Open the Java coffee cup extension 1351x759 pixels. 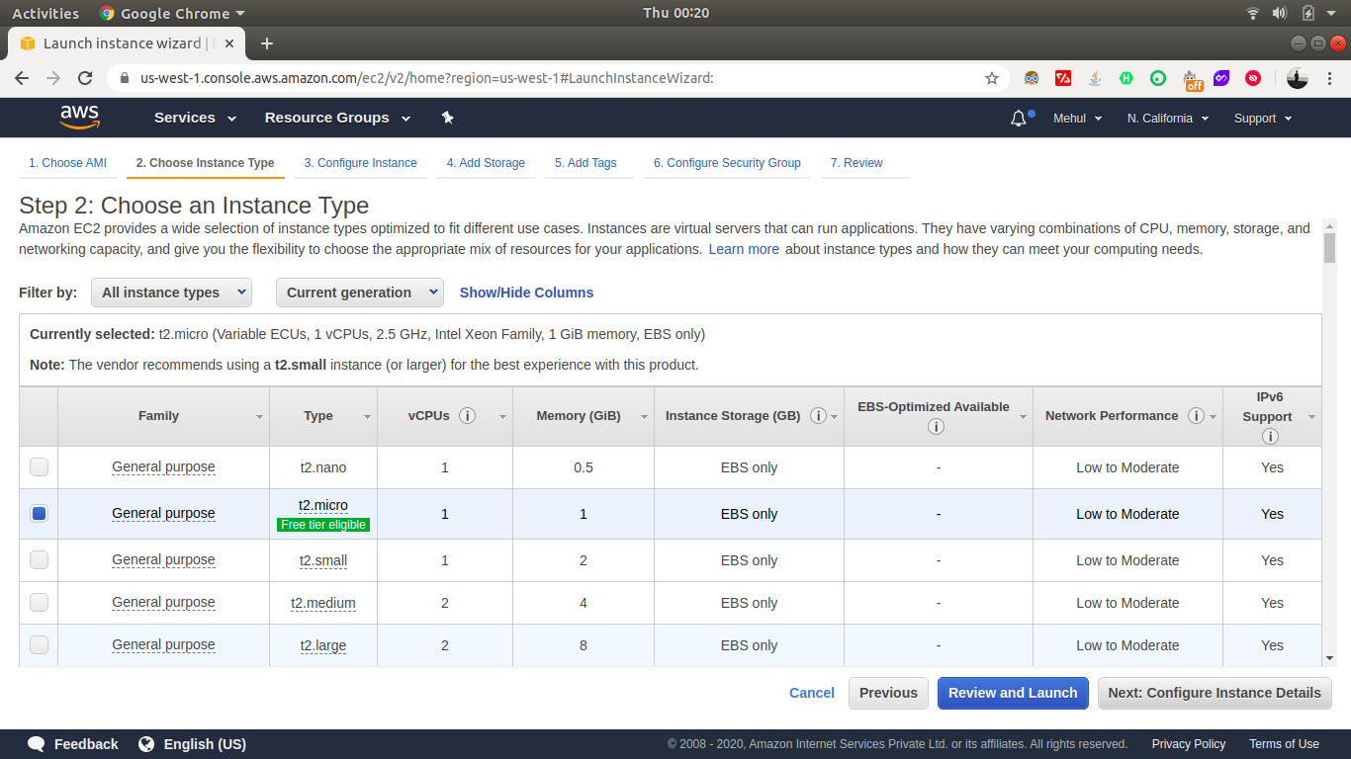[1095, 78]
